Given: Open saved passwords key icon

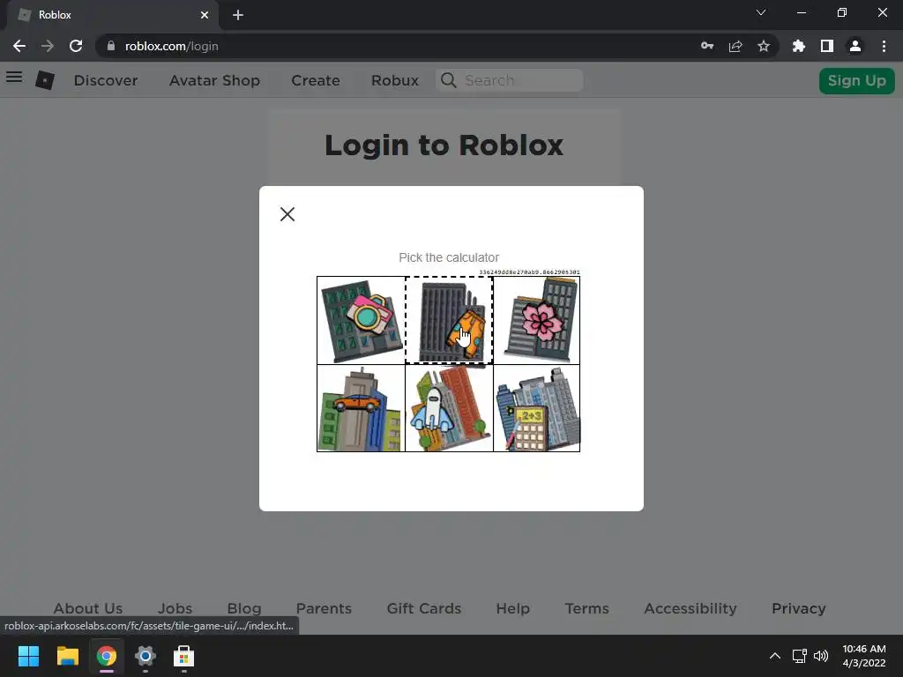Looking at the screenshot, I should pyautogui.click(x=707, y=46).
